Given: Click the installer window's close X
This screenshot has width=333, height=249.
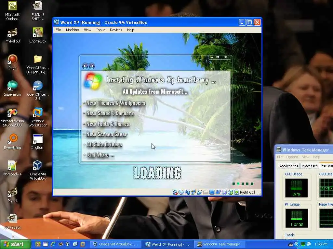Looking at the screenshot, I should coord(226,57).
